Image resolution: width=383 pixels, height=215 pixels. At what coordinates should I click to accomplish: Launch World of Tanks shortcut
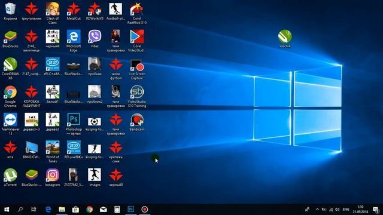tap(53, 152)
